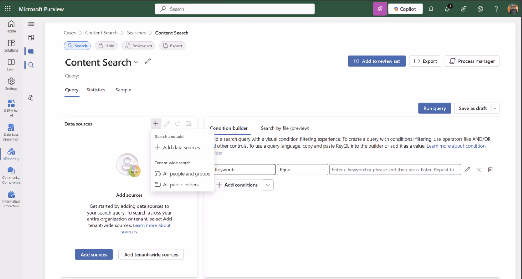
Task: Click the top Search box
Action: (x=235, y=9)
